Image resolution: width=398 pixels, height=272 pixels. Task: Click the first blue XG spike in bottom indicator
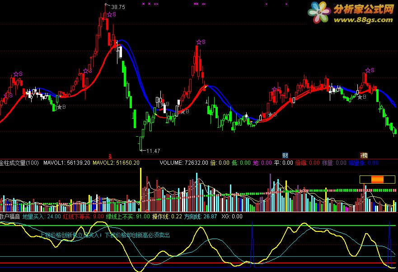252,244
